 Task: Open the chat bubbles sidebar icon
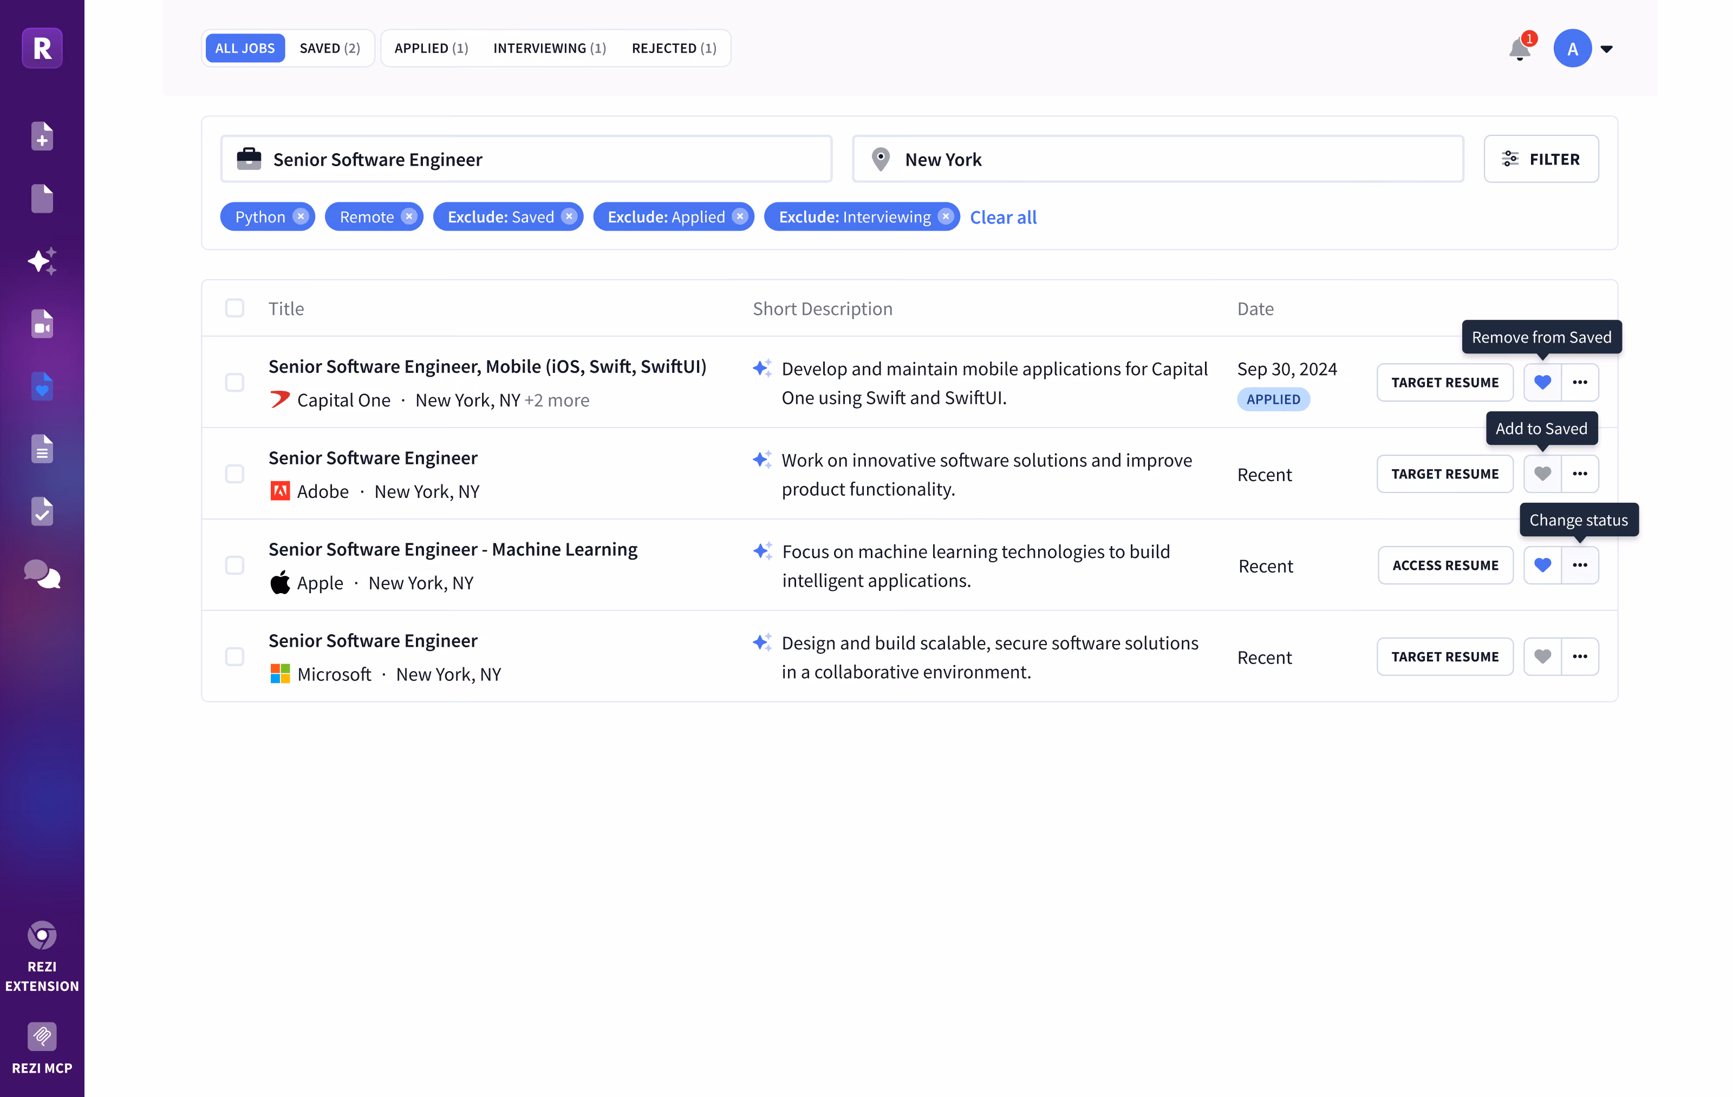click(x=42, y=574)
